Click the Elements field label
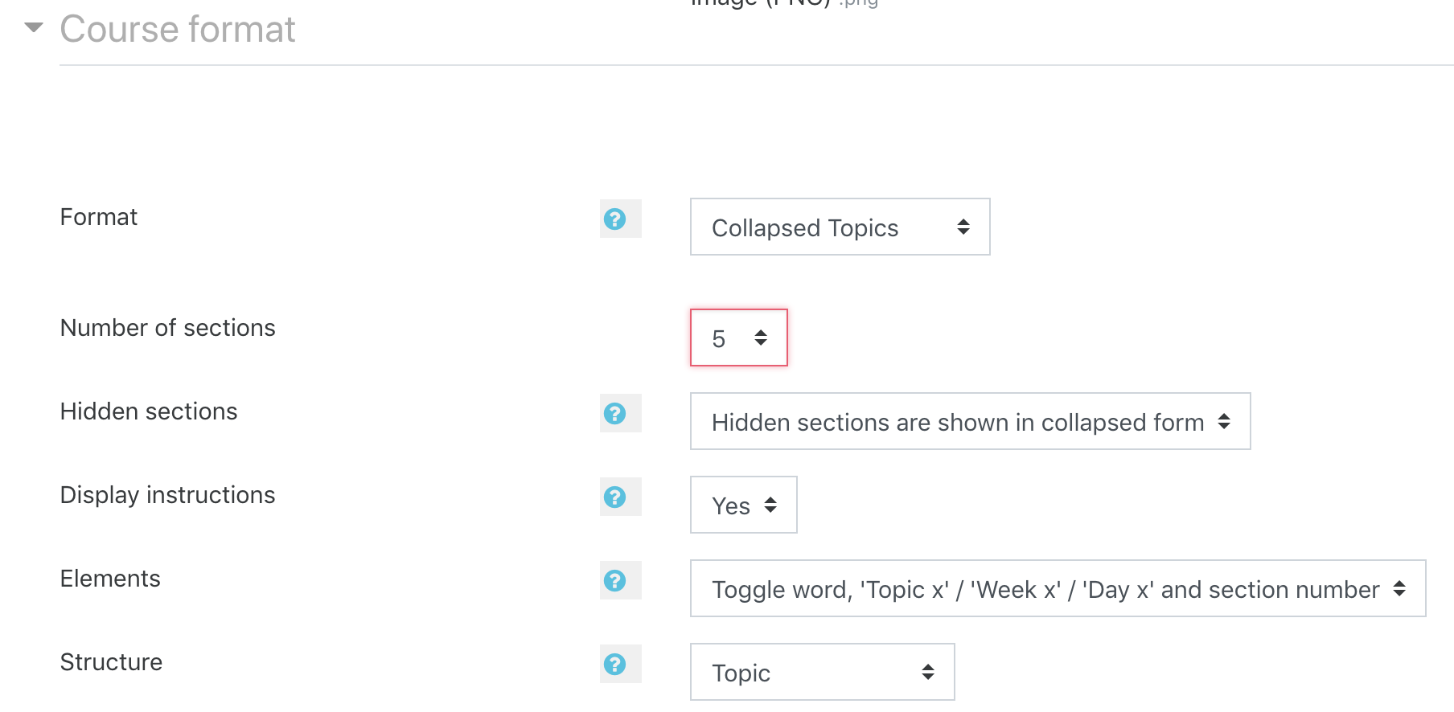The width and height of the screenshot is (1454, 712). (x=110, y=579)
